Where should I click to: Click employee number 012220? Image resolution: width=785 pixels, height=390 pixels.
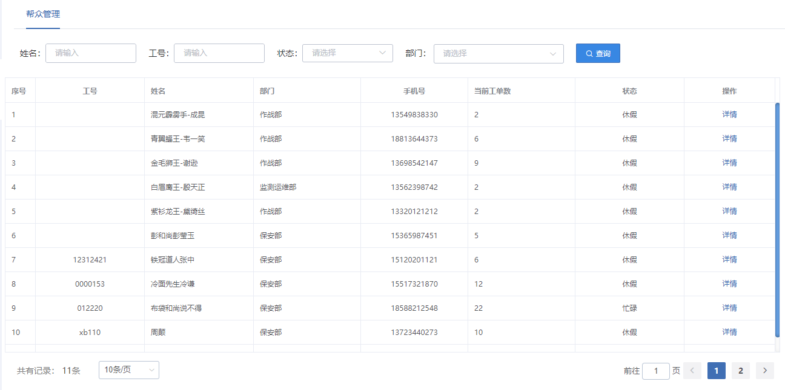pyautogui.click(x=90, y=308)
